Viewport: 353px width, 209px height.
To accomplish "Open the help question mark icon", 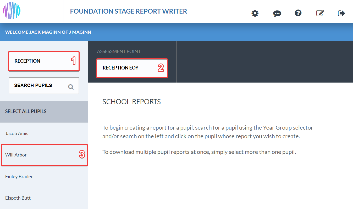I will click(298, 13).
